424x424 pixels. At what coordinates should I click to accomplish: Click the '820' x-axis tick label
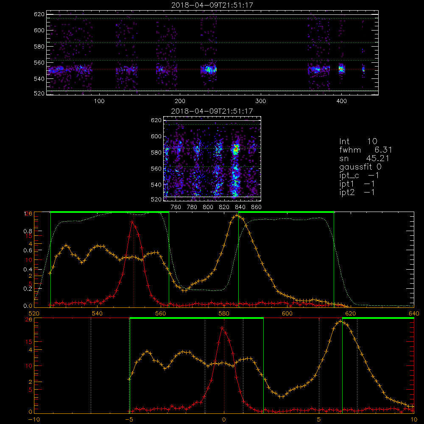pos(224,207)
